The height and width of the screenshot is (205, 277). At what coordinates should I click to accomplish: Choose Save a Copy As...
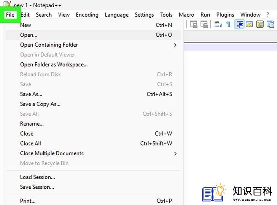tap(93, 104)
